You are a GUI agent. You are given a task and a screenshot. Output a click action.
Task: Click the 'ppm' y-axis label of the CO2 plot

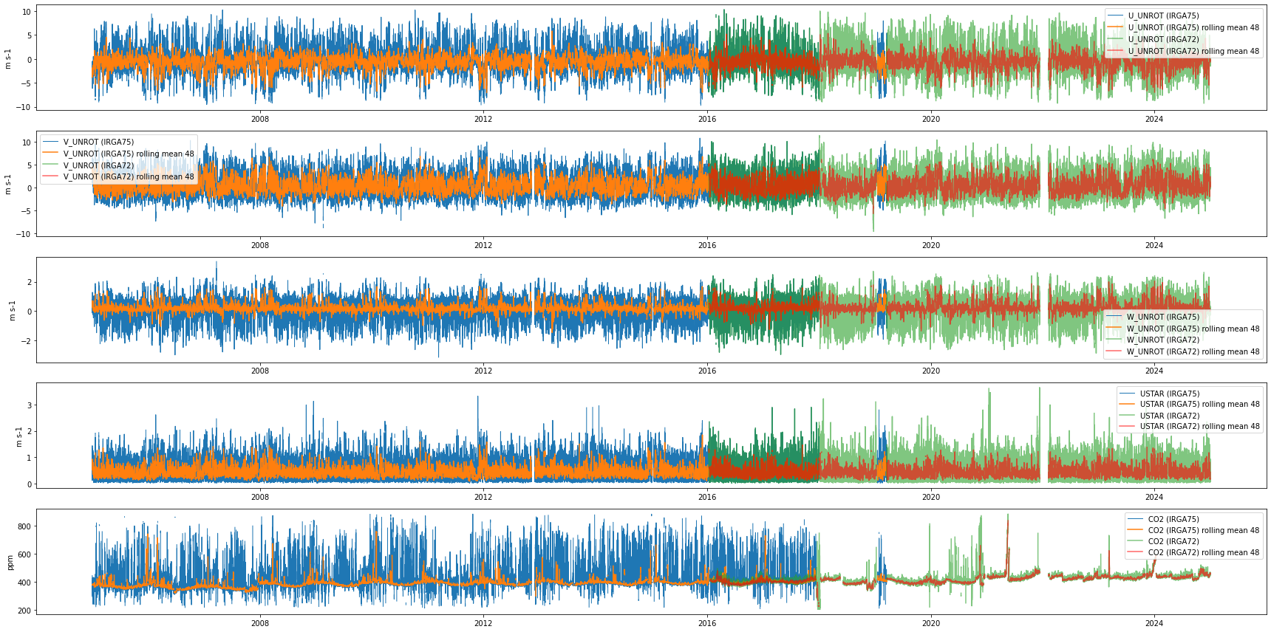point(10,562)
